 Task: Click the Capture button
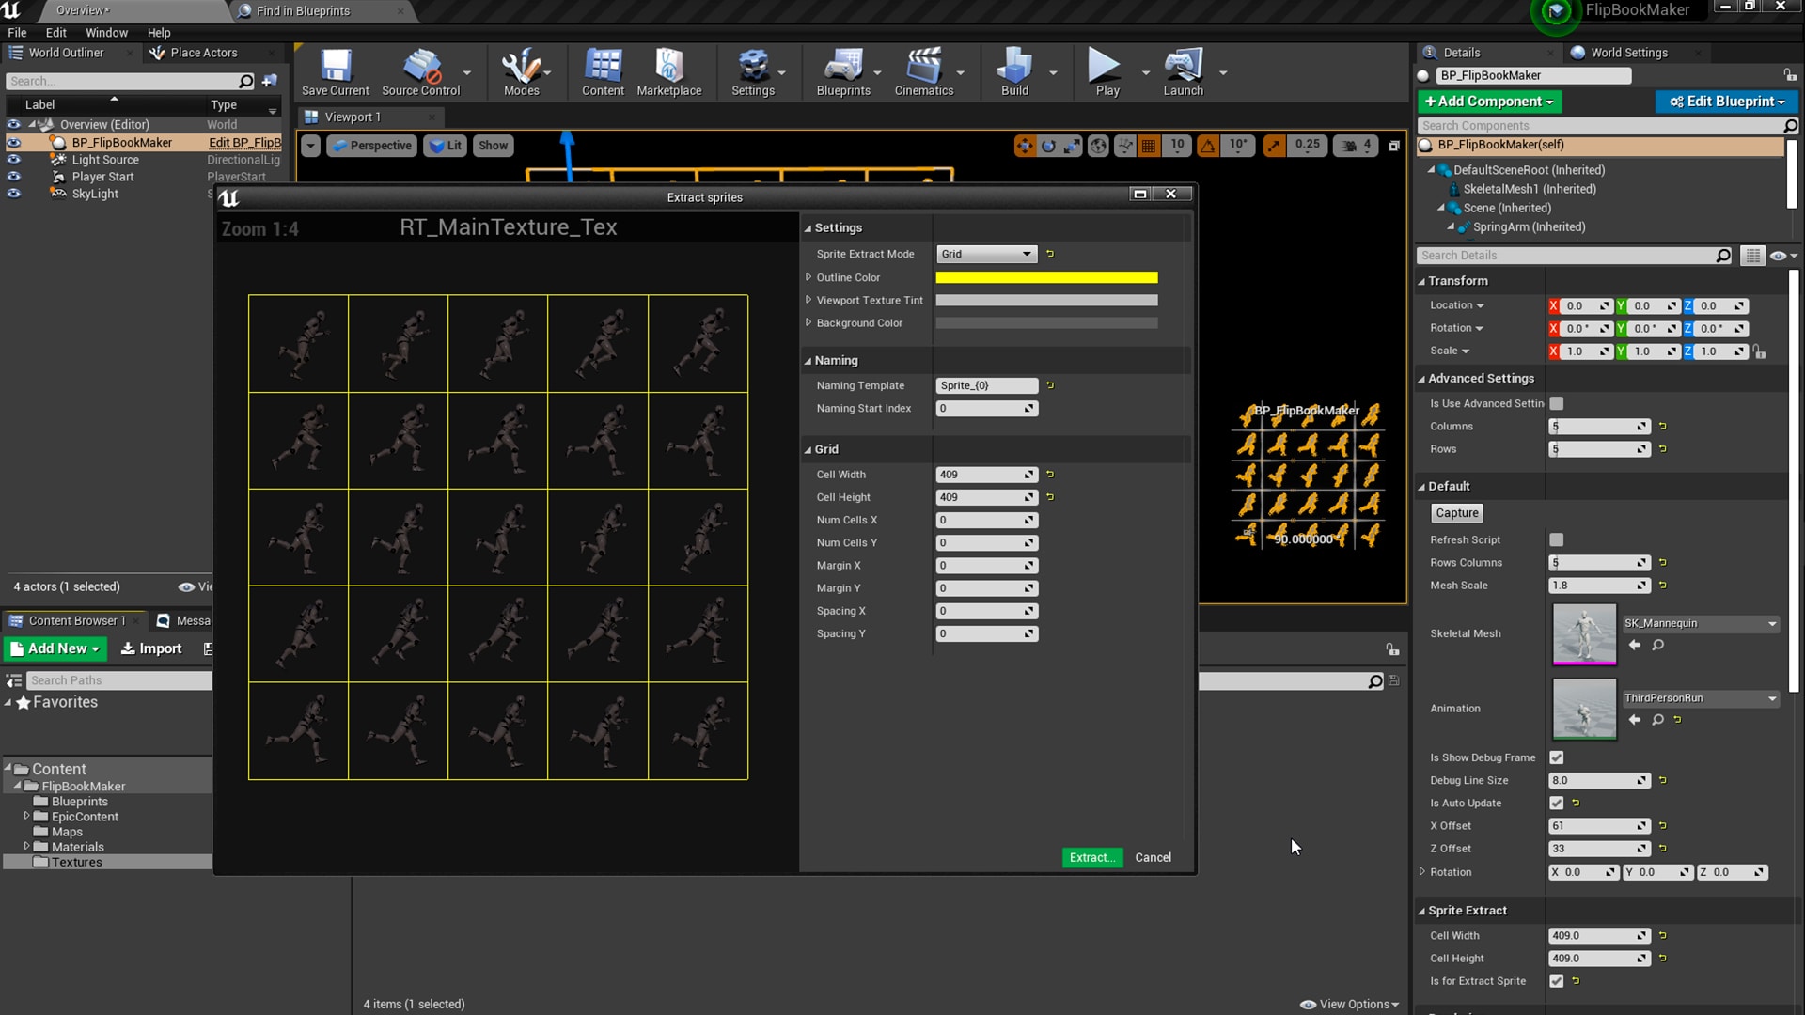point(1456,513)
